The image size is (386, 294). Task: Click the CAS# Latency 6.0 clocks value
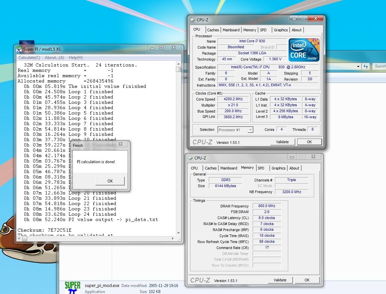pos(267,218)
